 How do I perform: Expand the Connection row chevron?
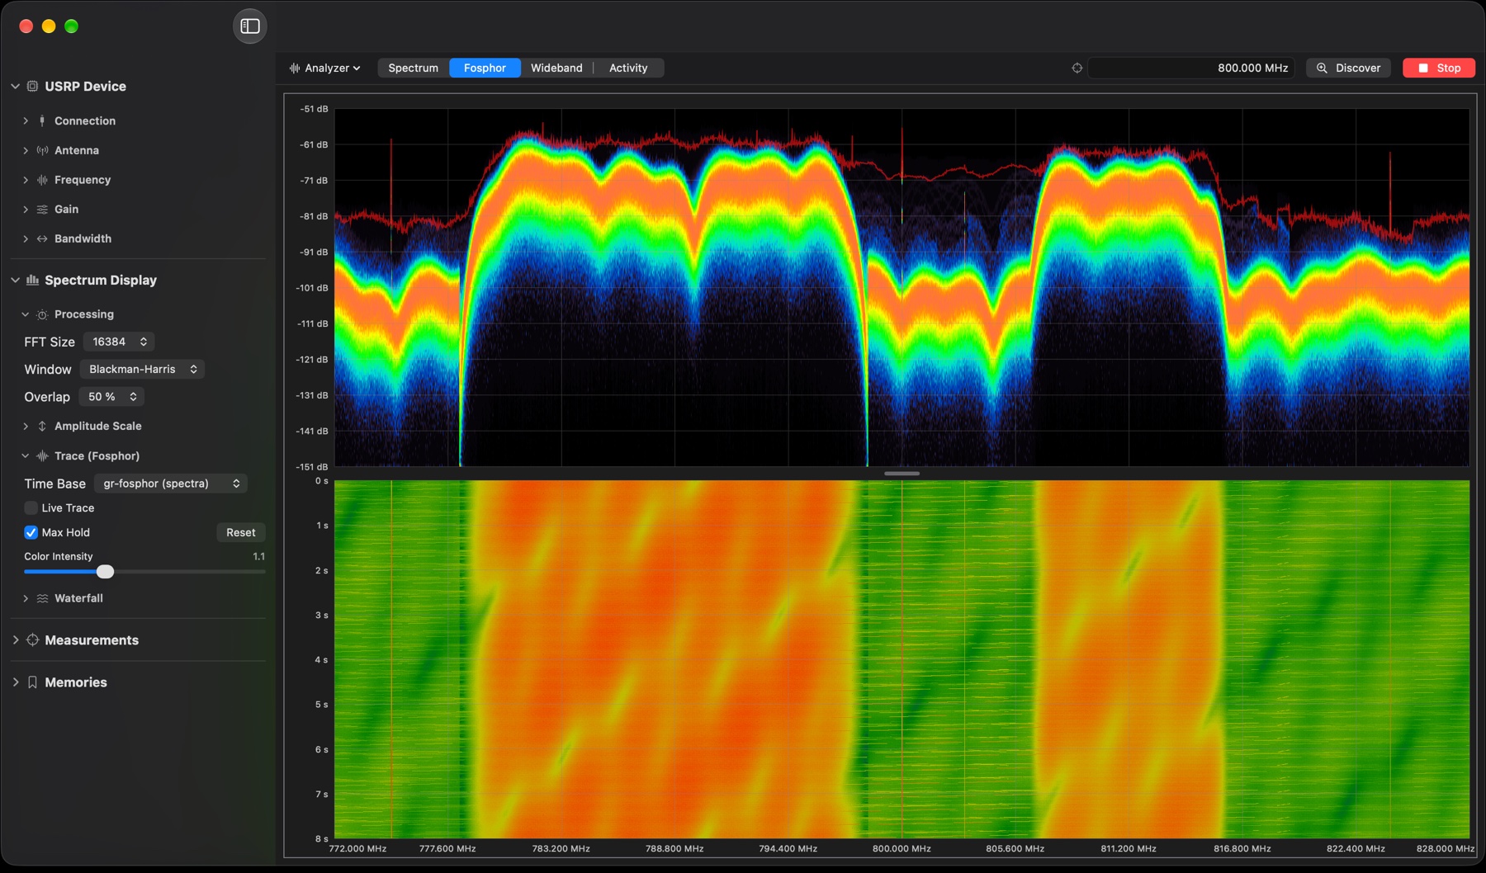26,120
